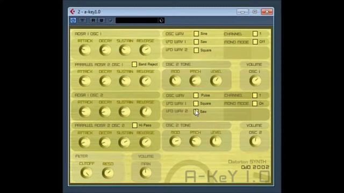
Task: Click the Hi Pass filter type box
Action: click(135, 125)
